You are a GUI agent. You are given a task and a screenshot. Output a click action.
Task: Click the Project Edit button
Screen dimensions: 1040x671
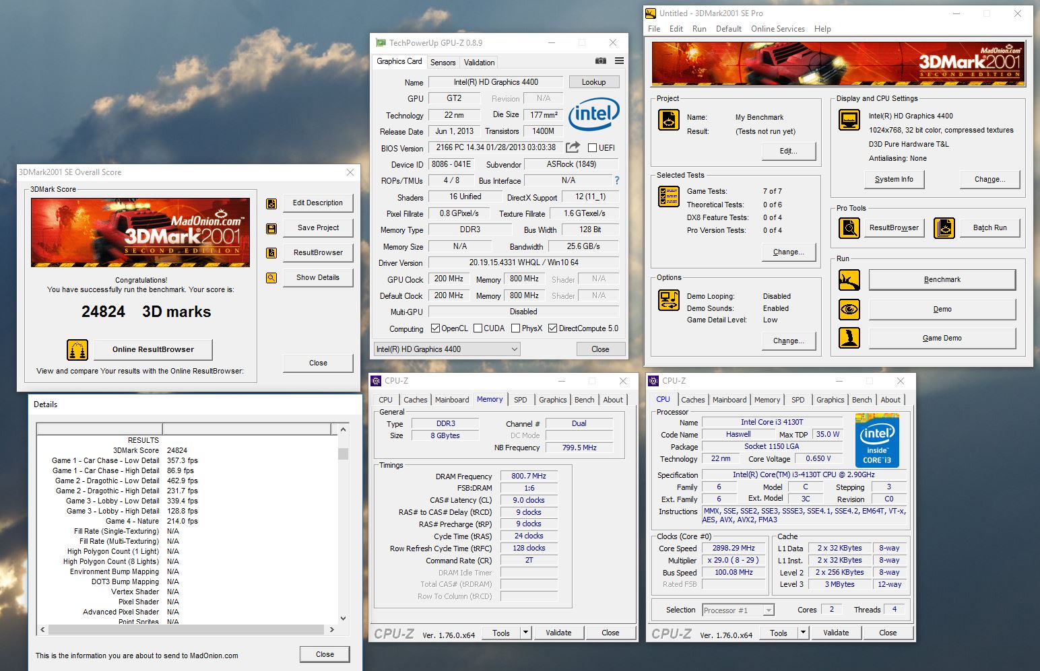(788, 151)
